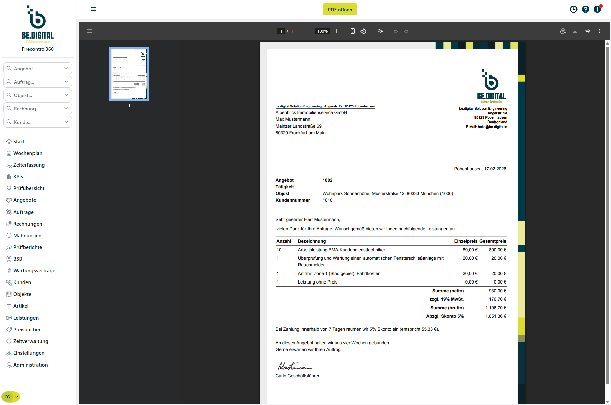Click Alpenblick Immobilienservice GmbH address line
This screenshot has height=405, width=611.
[311, 112]
